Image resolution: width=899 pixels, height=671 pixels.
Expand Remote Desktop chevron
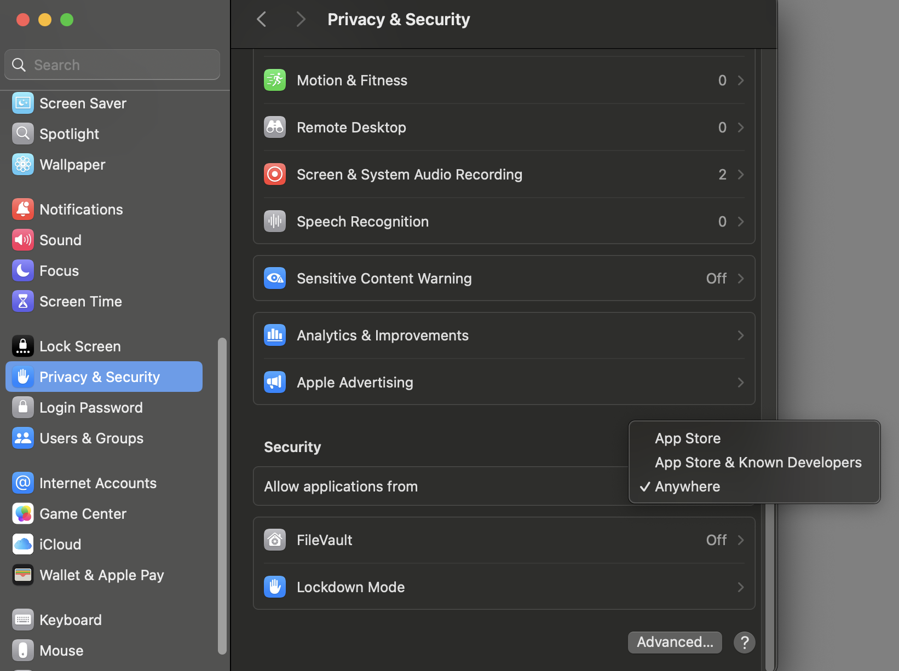coord(741,127)
